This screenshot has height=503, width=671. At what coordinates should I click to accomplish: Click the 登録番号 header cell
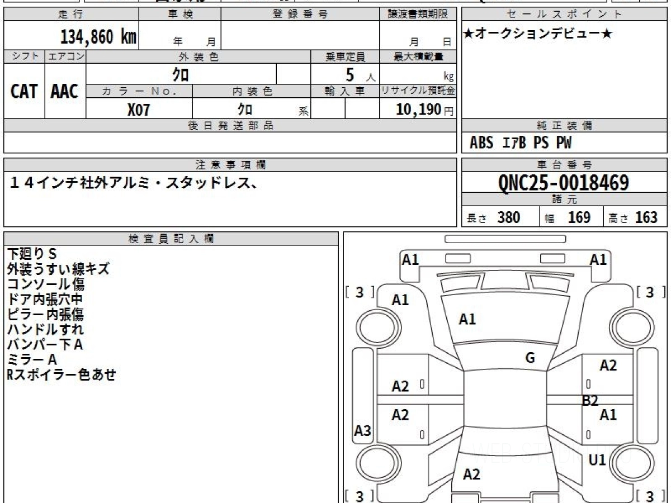(x=300, y=15)
